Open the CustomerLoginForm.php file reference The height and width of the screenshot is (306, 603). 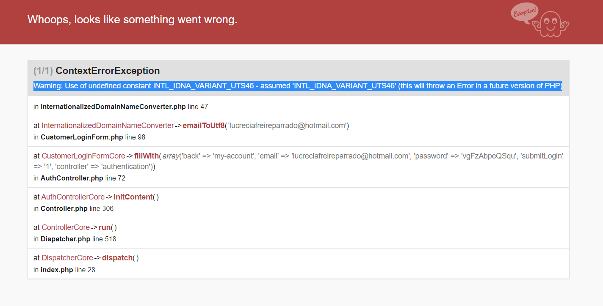81,137
